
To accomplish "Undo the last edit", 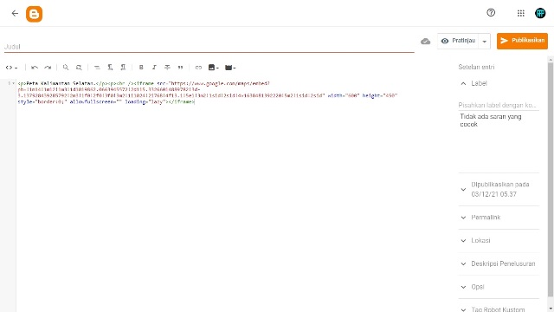I will 35,68.
